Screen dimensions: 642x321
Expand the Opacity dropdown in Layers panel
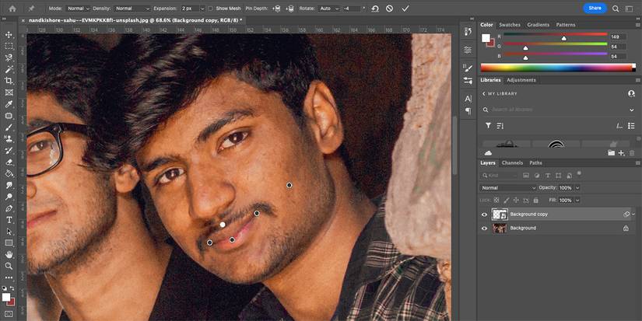576,188
